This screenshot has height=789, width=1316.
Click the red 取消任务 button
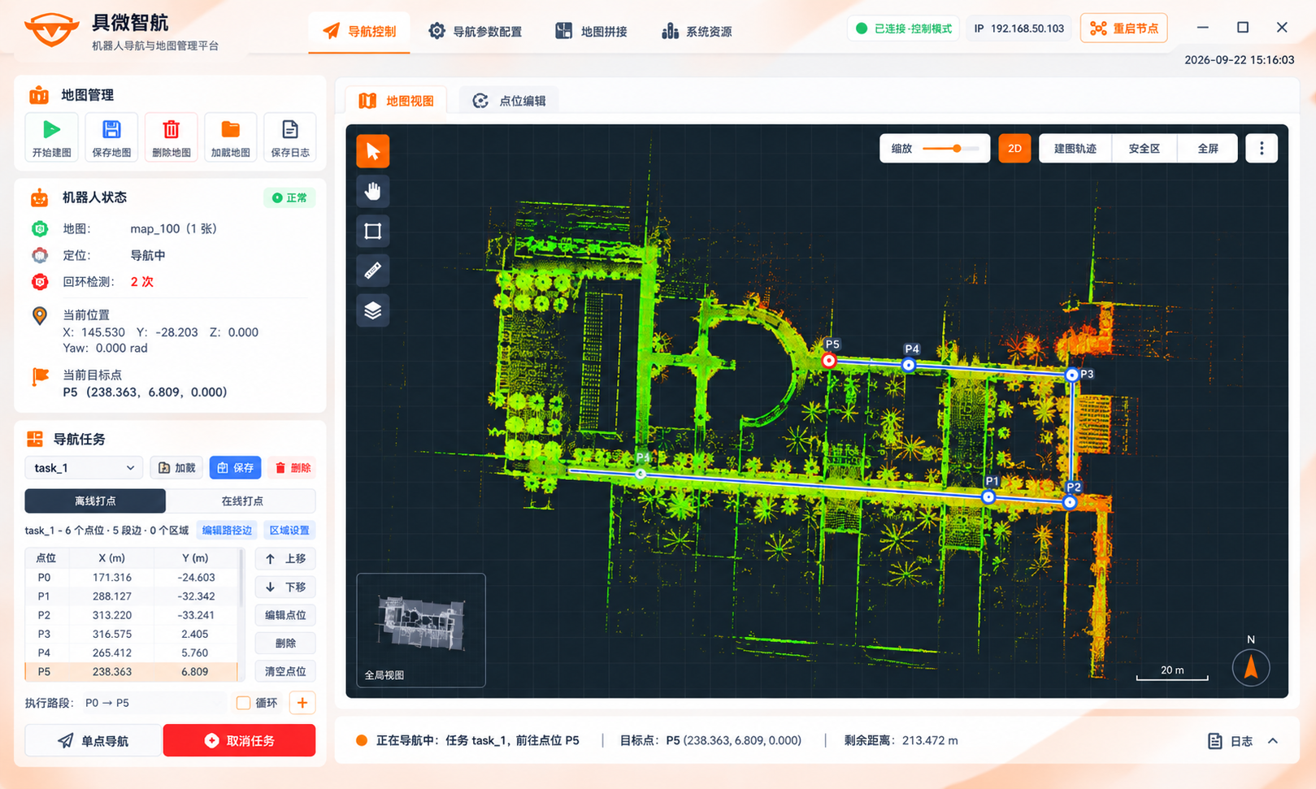[239, 740]
